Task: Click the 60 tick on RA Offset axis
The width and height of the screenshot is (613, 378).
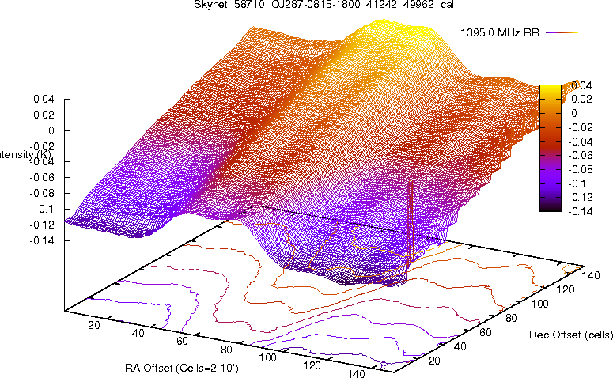Action: (x=182, y=341)
